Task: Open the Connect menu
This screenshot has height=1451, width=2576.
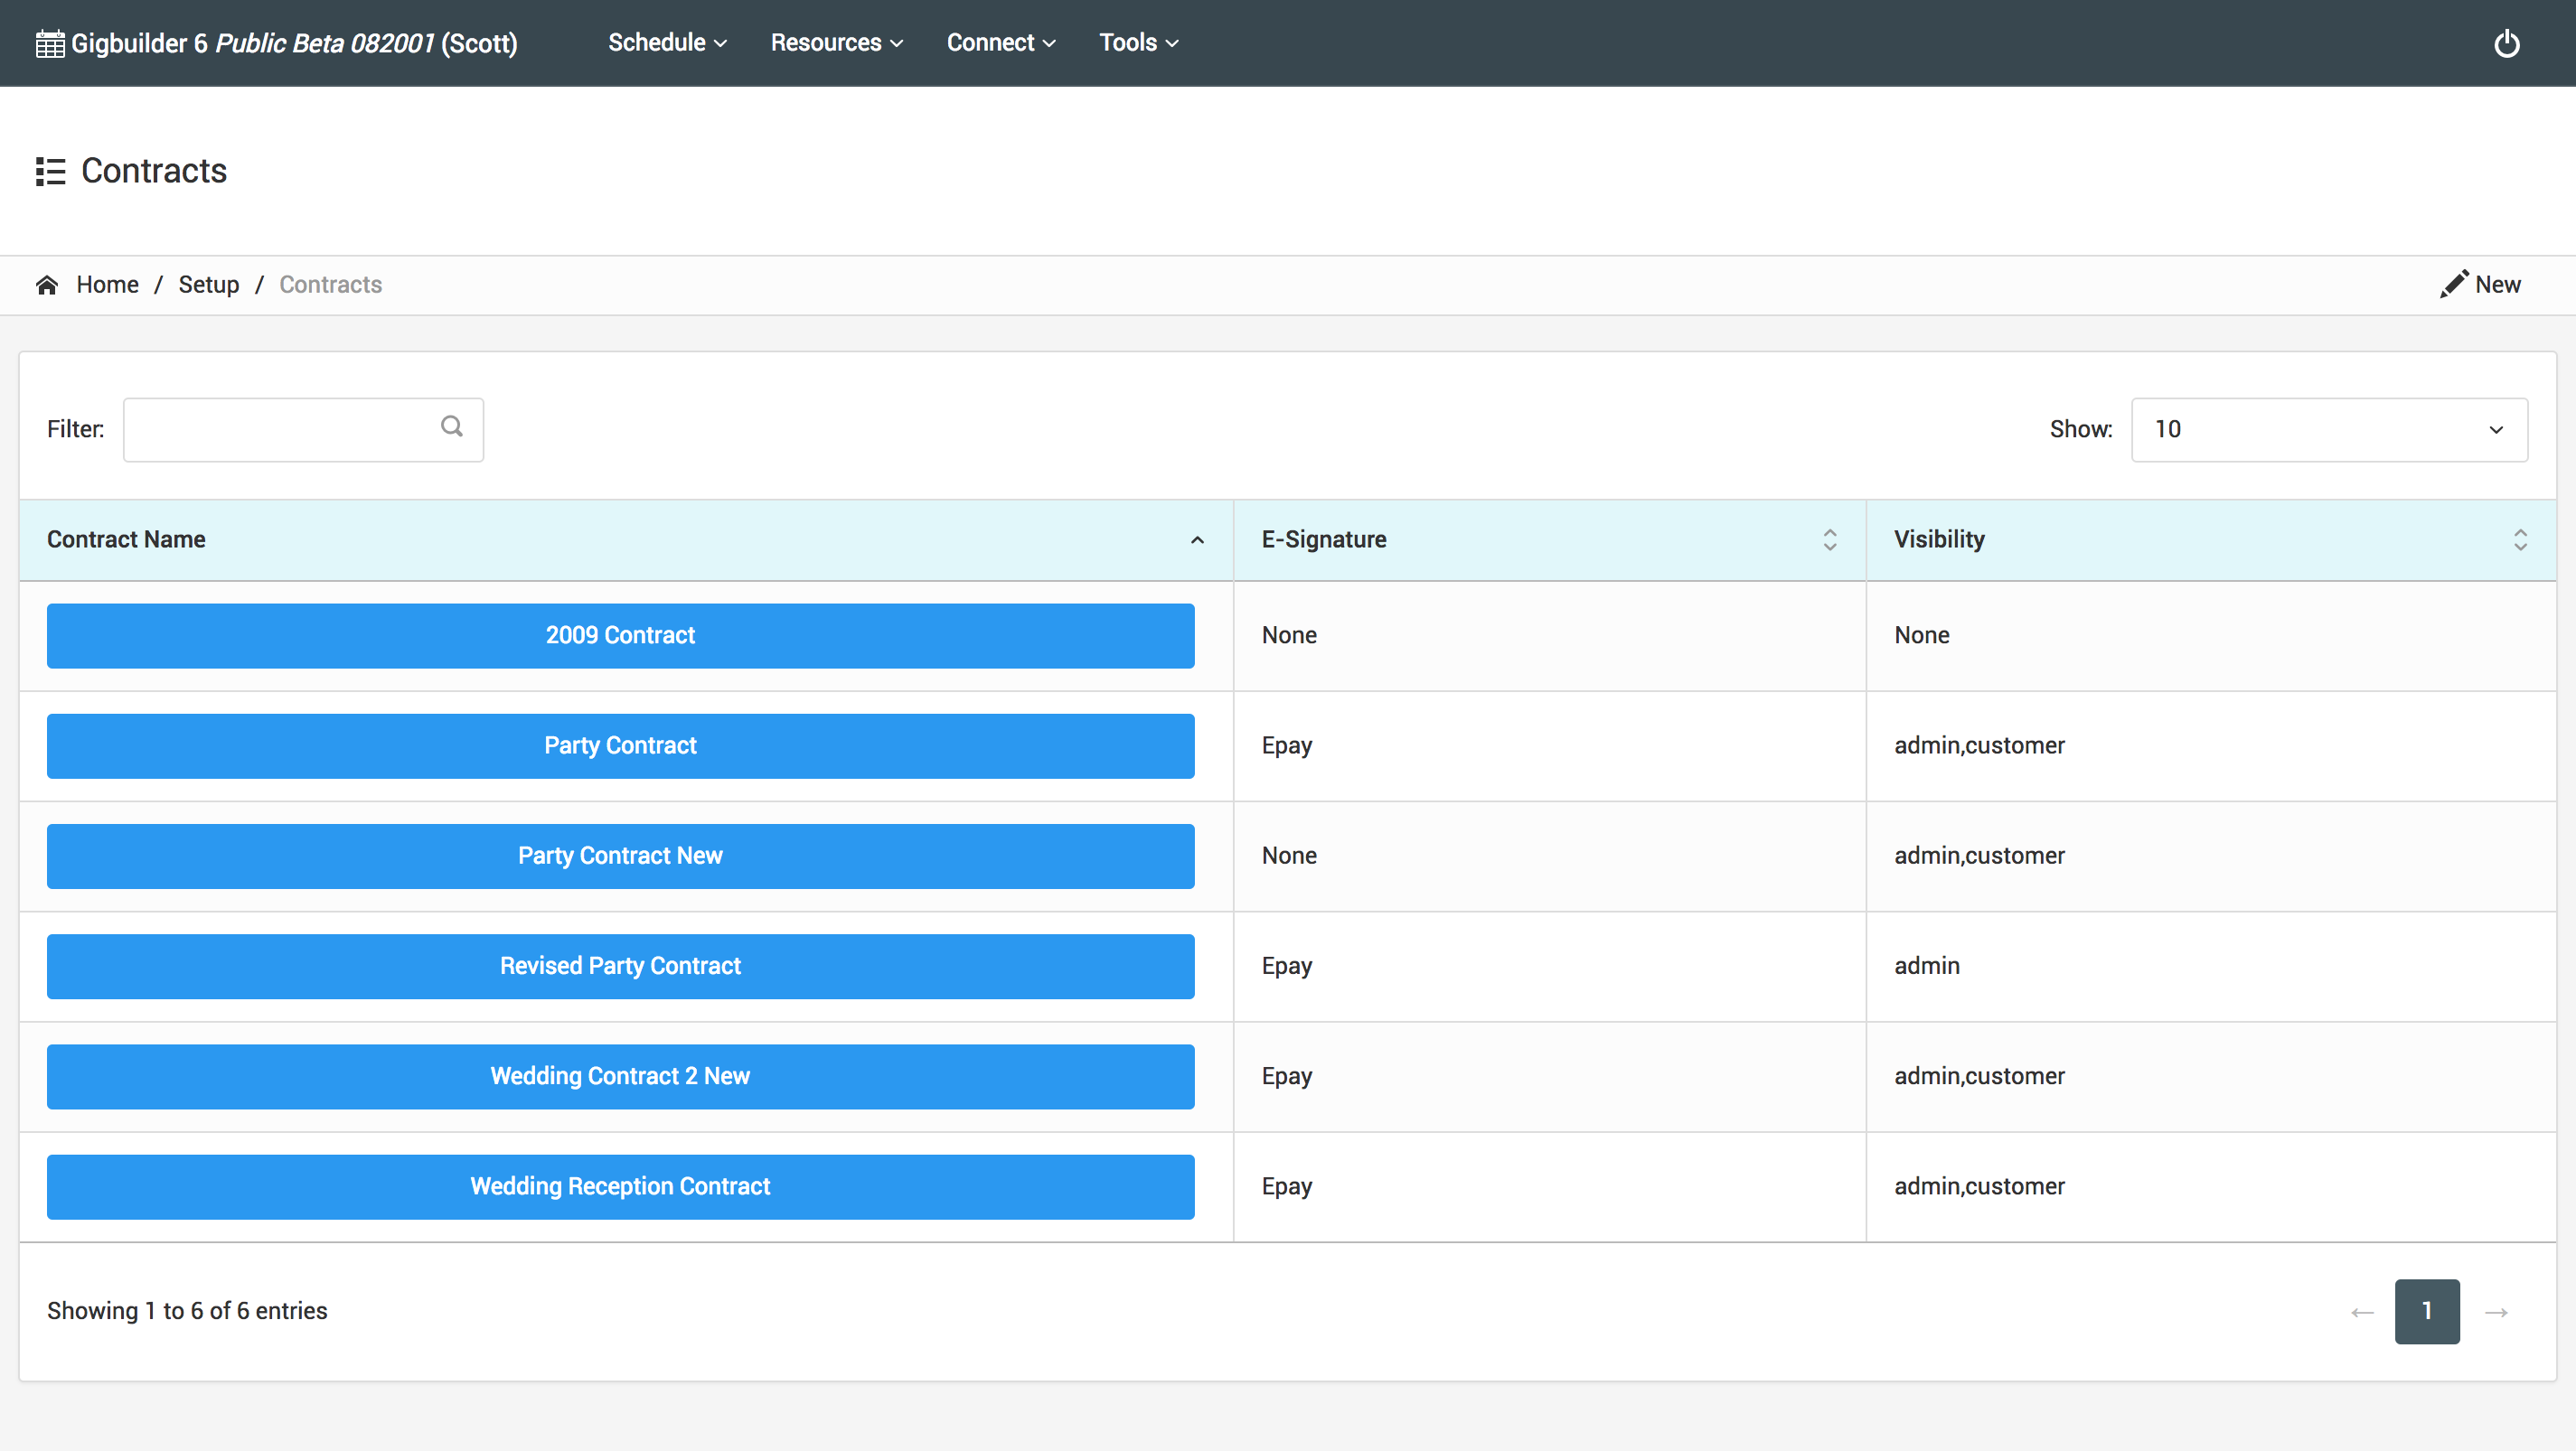Action: click(1000, 43)
